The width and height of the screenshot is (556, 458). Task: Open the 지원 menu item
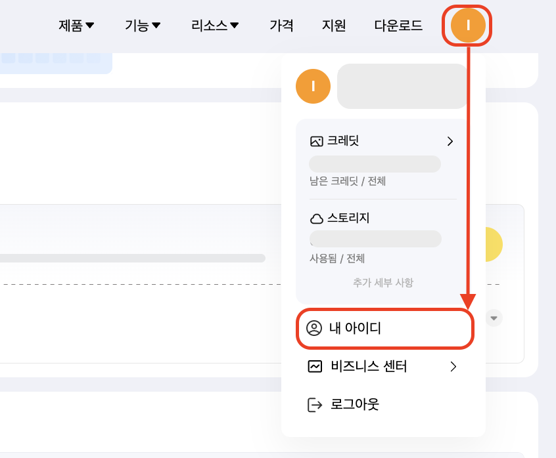pyautogui.click(x=334, y=26)
